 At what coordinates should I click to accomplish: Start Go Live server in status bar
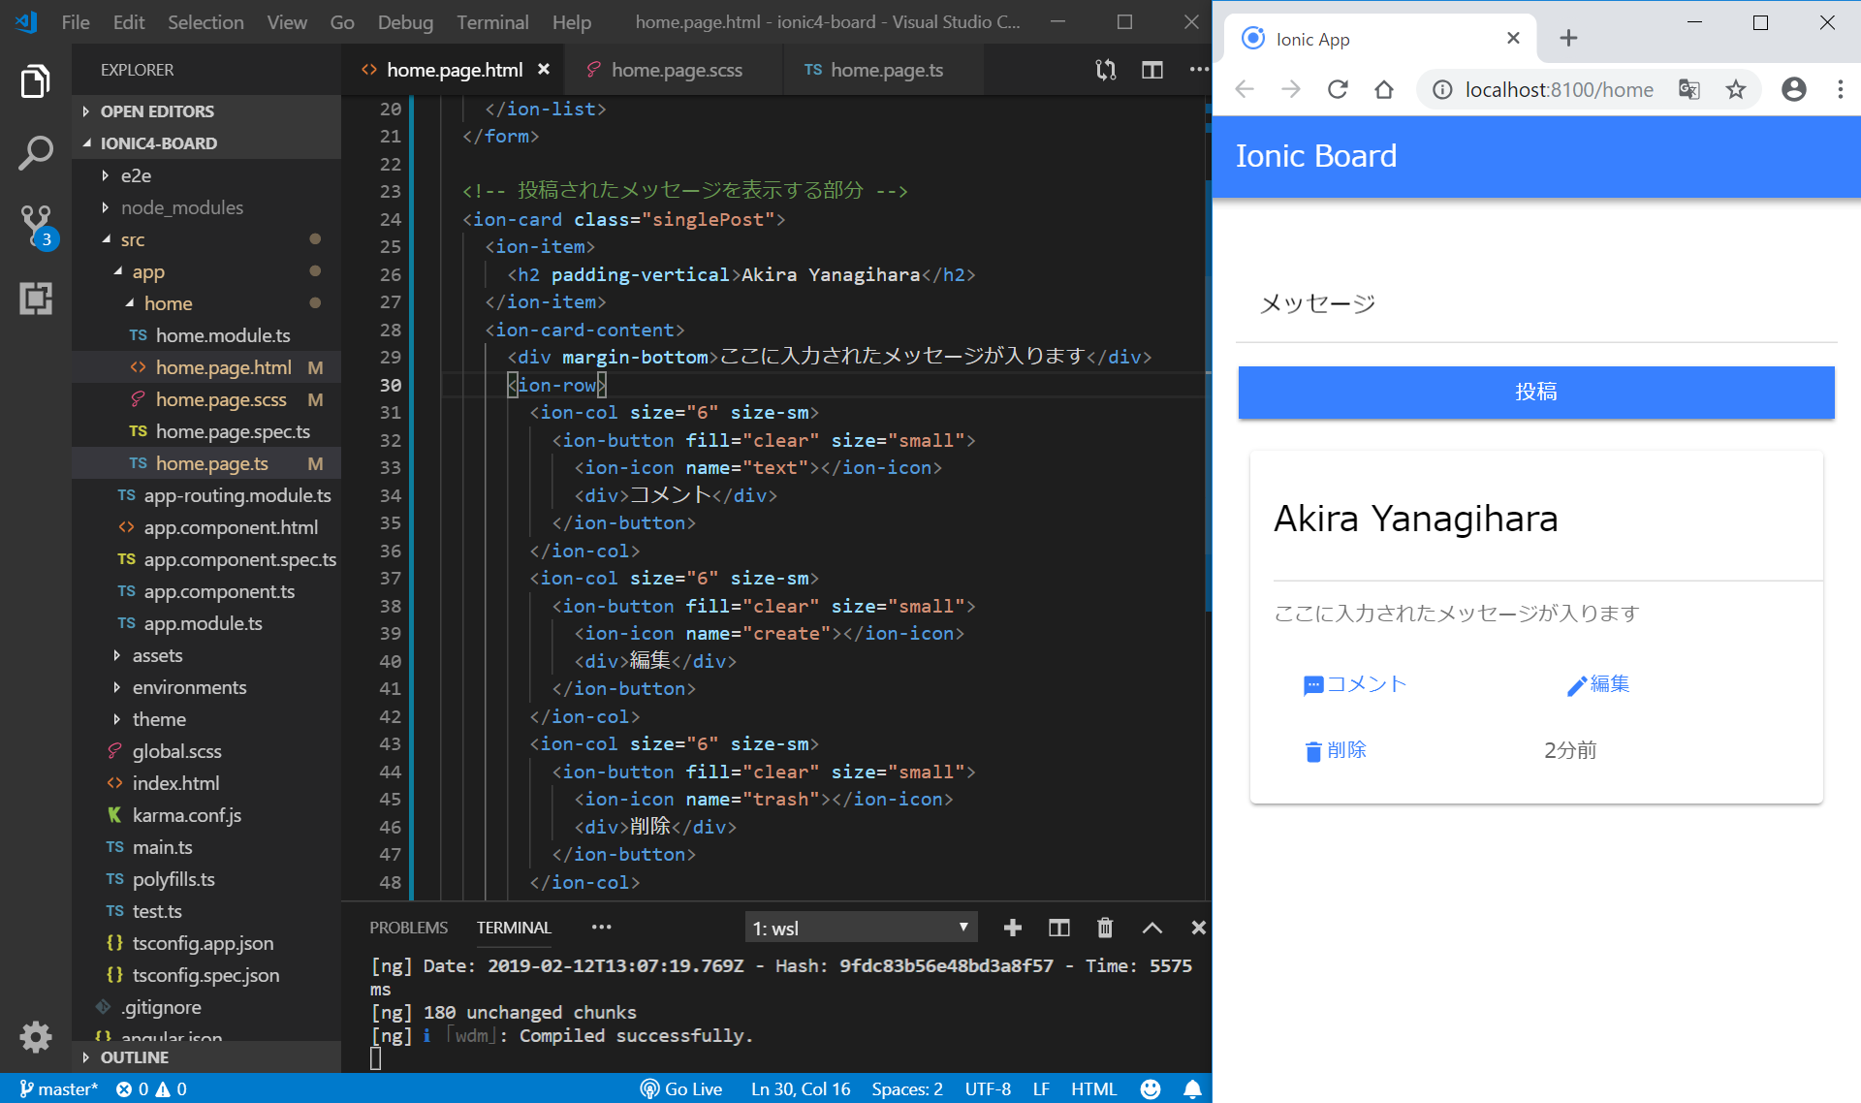click(x=681, y=1088)
